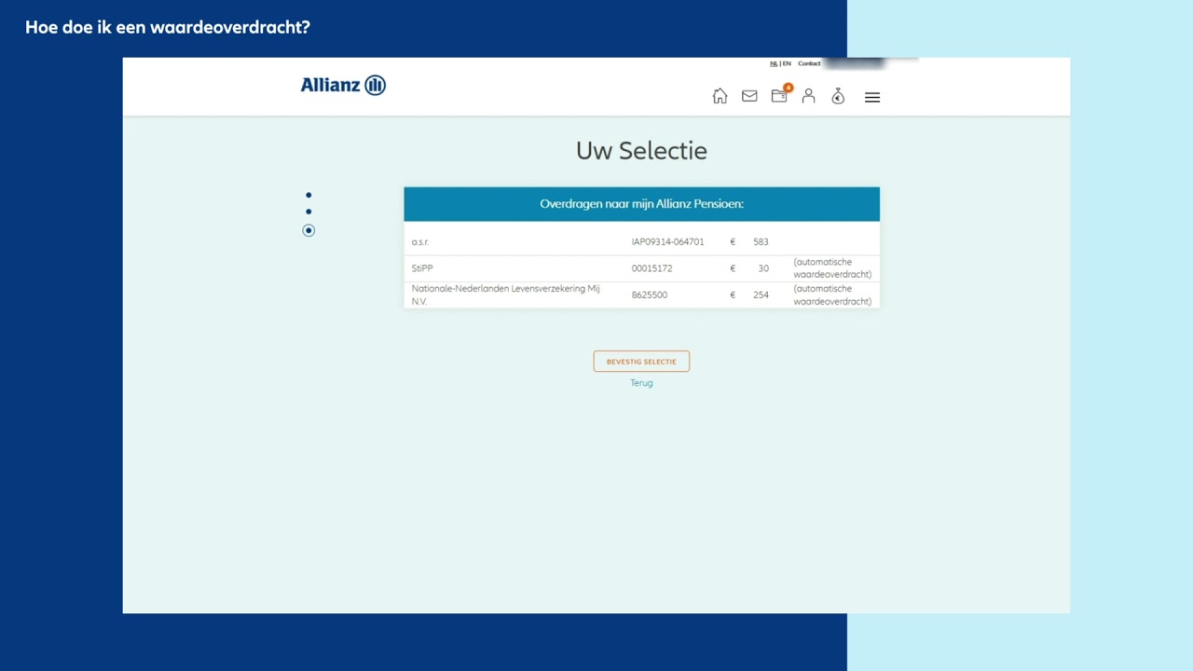Image resolution: width=1193 pixels, height=671 pixels.
Task: Go to the home page icon
Action: pos(720,96)
